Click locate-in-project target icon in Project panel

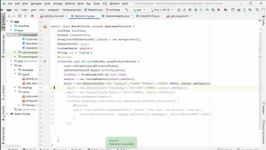click(20, 16)
